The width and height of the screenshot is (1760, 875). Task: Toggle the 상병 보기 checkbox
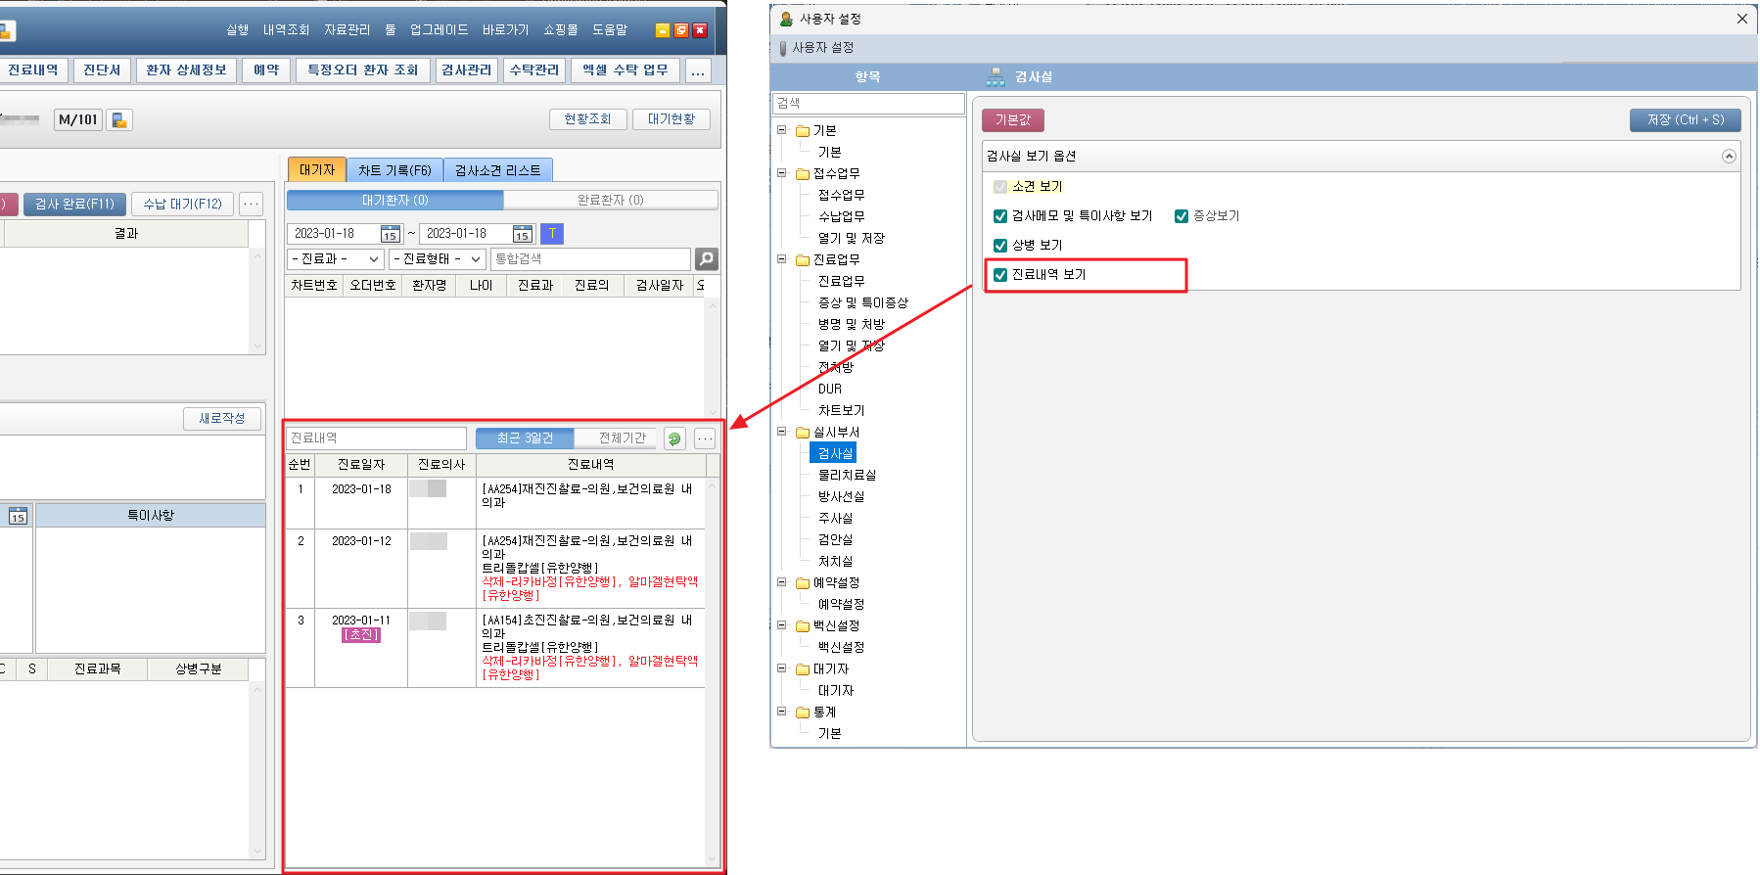coord(1000,246)
